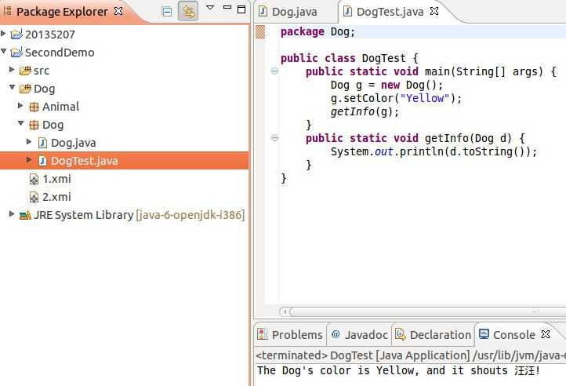Screen dimensions: 566x386
Task: Click "package Dog;" line in editor
Action: (x=317, y=32)
